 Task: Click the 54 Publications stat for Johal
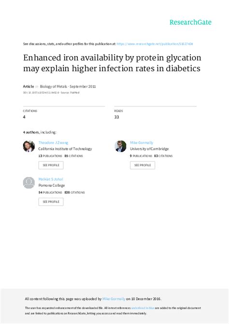[x=50, y=192]
